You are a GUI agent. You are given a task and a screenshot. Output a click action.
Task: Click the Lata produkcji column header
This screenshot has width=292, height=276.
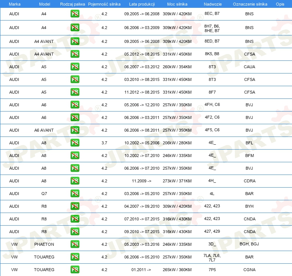pos(142,4)
